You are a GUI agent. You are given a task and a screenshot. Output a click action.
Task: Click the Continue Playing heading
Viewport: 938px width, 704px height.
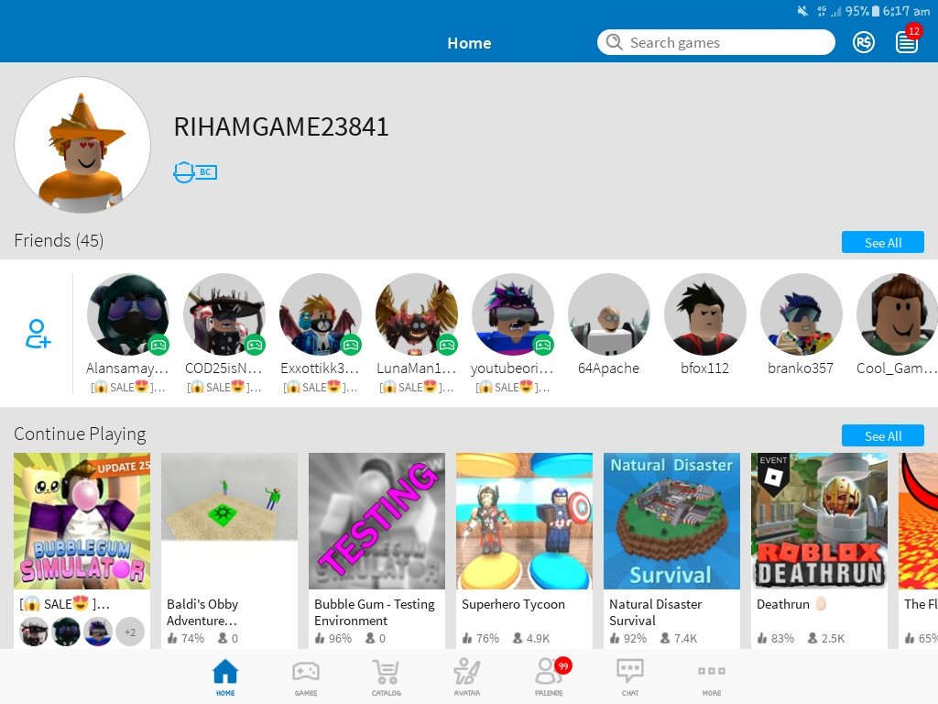[80, 434]
